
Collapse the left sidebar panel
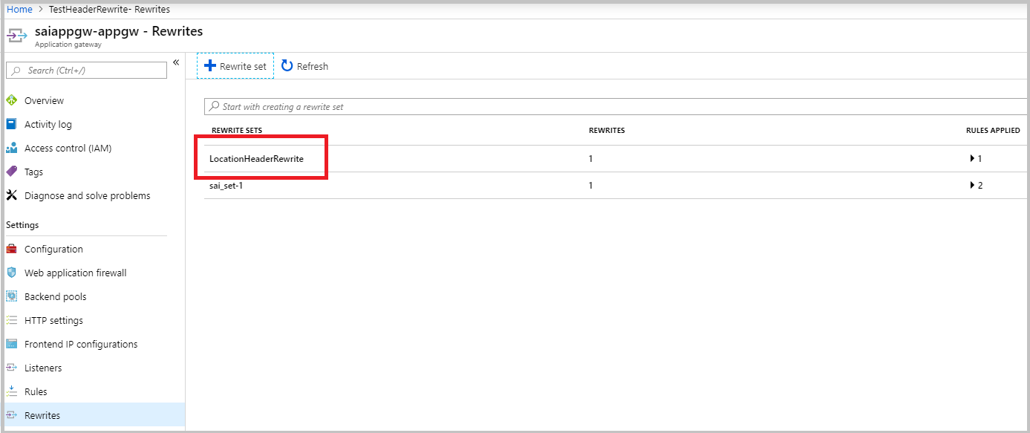(x=176, y=64)
